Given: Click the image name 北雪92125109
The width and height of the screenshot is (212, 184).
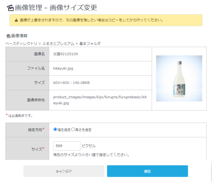Looking at the screenshot, I should point(65,54).
